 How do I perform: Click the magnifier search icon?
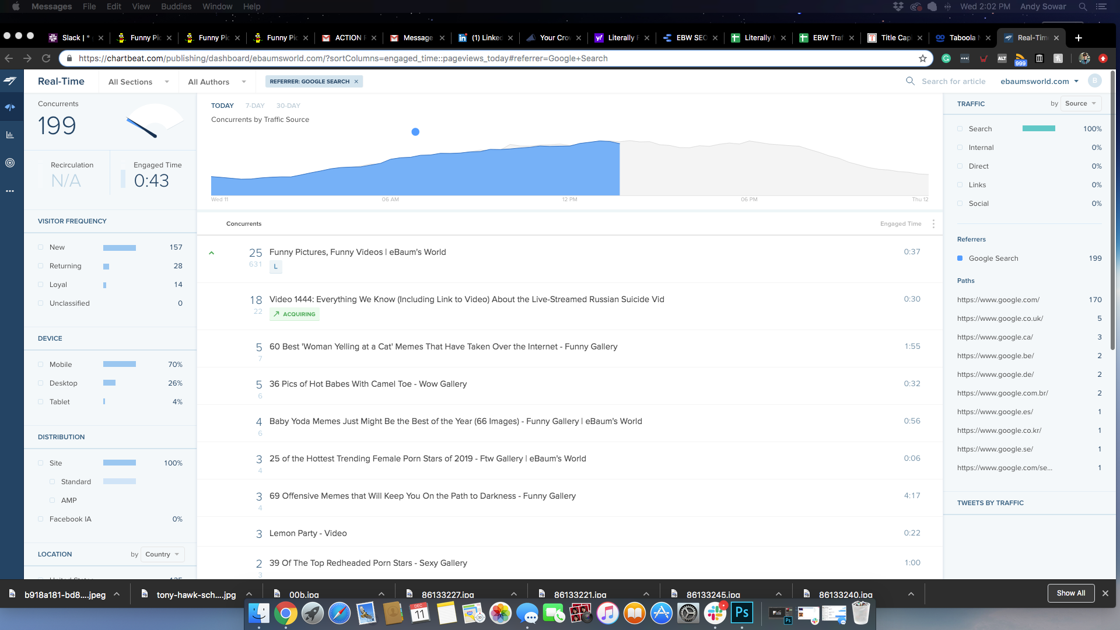point(910,81)
